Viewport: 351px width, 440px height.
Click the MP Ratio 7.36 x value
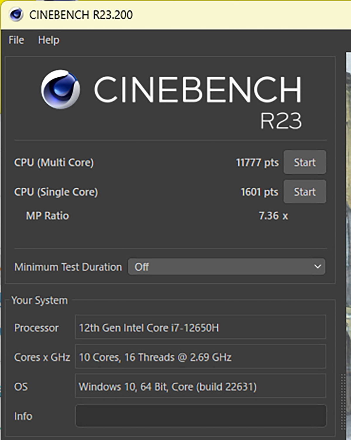coord(273,216)
